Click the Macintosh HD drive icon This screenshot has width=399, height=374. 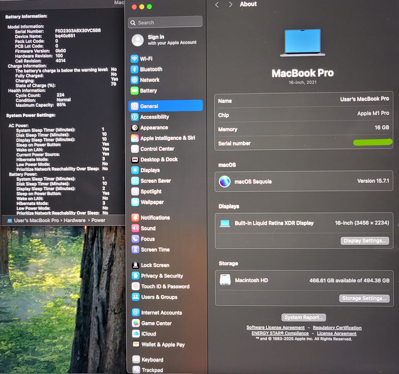pyautogui.click(x=225, y=280)
